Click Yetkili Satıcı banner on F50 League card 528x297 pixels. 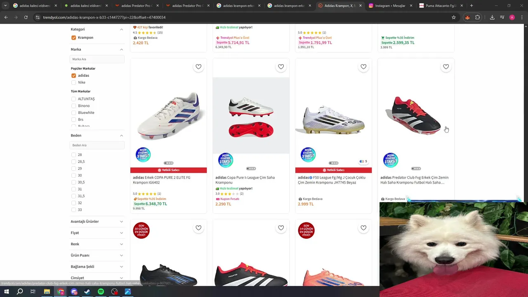333,170
